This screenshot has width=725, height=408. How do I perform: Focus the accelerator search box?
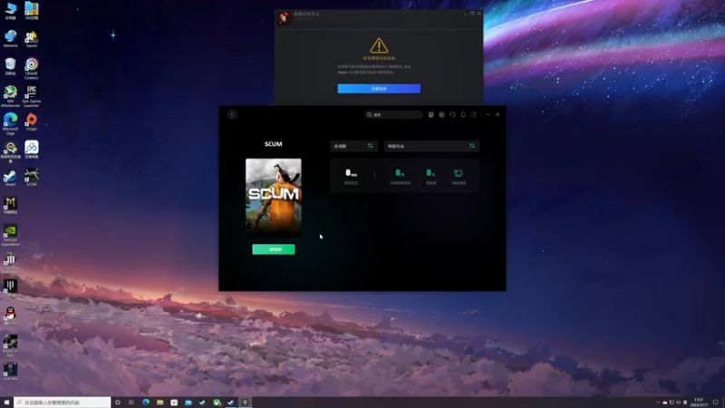click(x=393, y=115)
